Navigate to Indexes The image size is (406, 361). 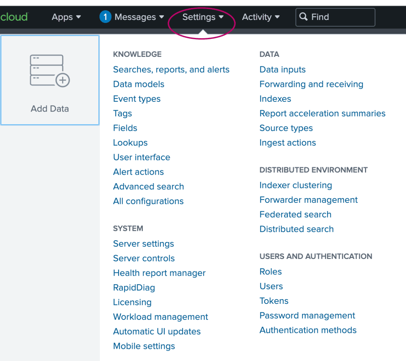pos(275,99)
